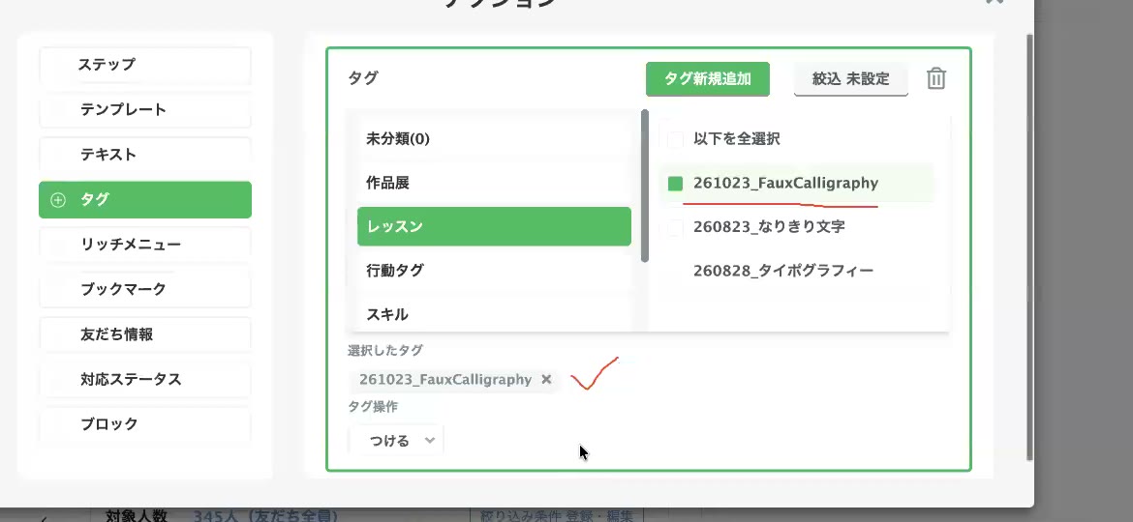The width and height of the screenshot is (1133, 522).
Task: Uncheck the 261023_FauxCalligraphy checkbox
Action: pos(675,184)
